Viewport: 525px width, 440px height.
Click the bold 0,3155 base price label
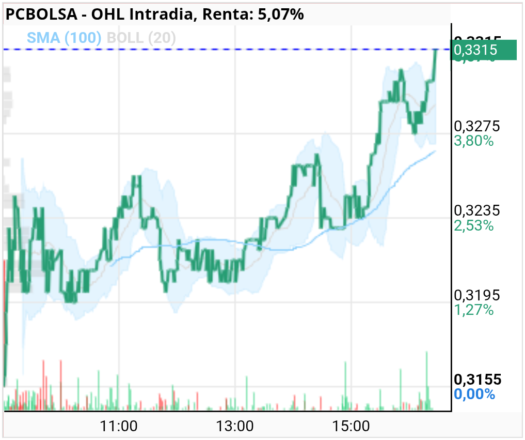point(478,380)
